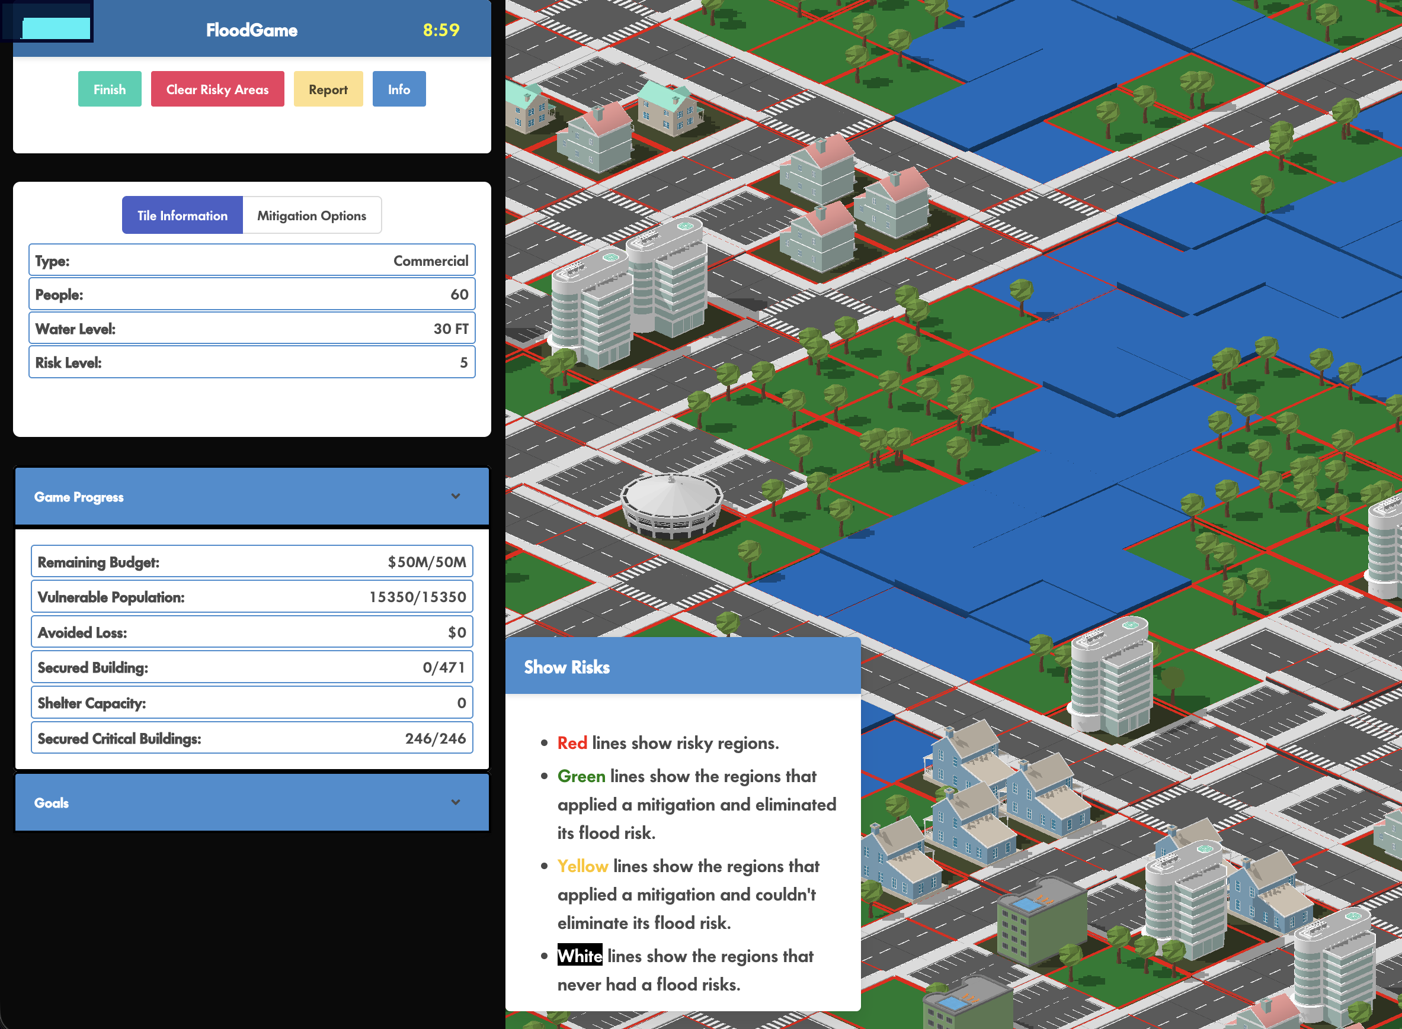Select the Risk Level: 5 row

pos(252,362)
